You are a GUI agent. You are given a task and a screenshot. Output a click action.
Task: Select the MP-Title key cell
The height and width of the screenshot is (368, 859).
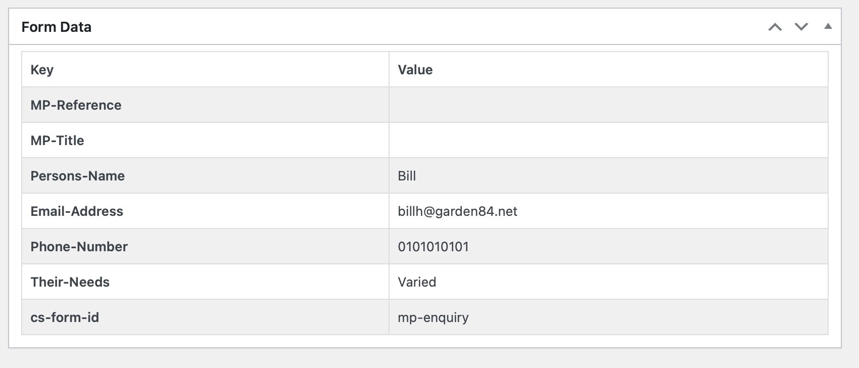(x=57, y=141)
